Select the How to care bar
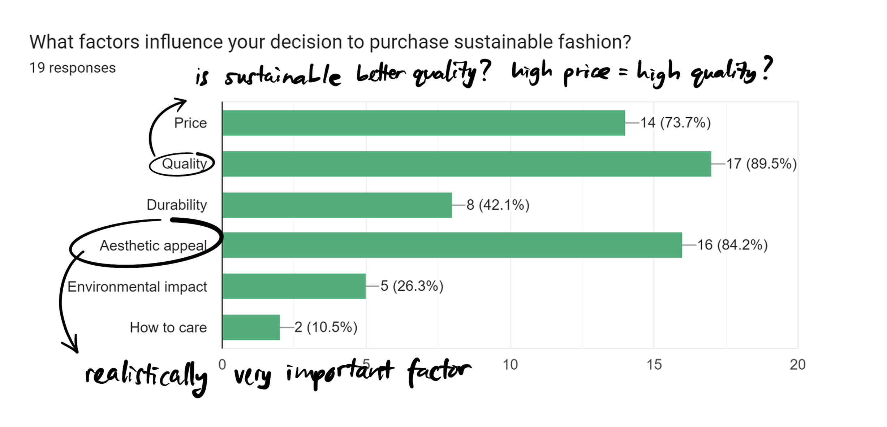This screenshot has height=427, width=887. (251, 327)
